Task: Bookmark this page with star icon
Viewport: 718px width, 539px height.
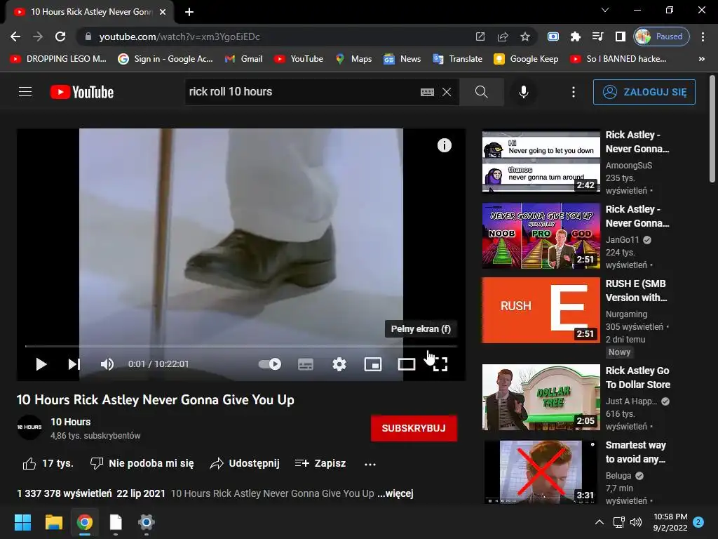Action: (x=525, y=36)
